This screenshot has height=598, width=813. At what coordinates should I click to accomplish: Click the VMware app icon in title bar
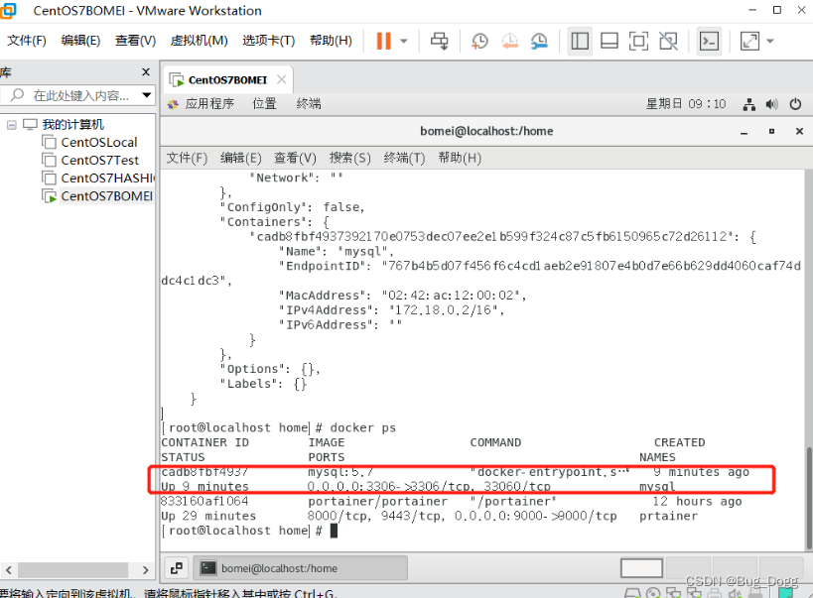(x=8, y=10)
